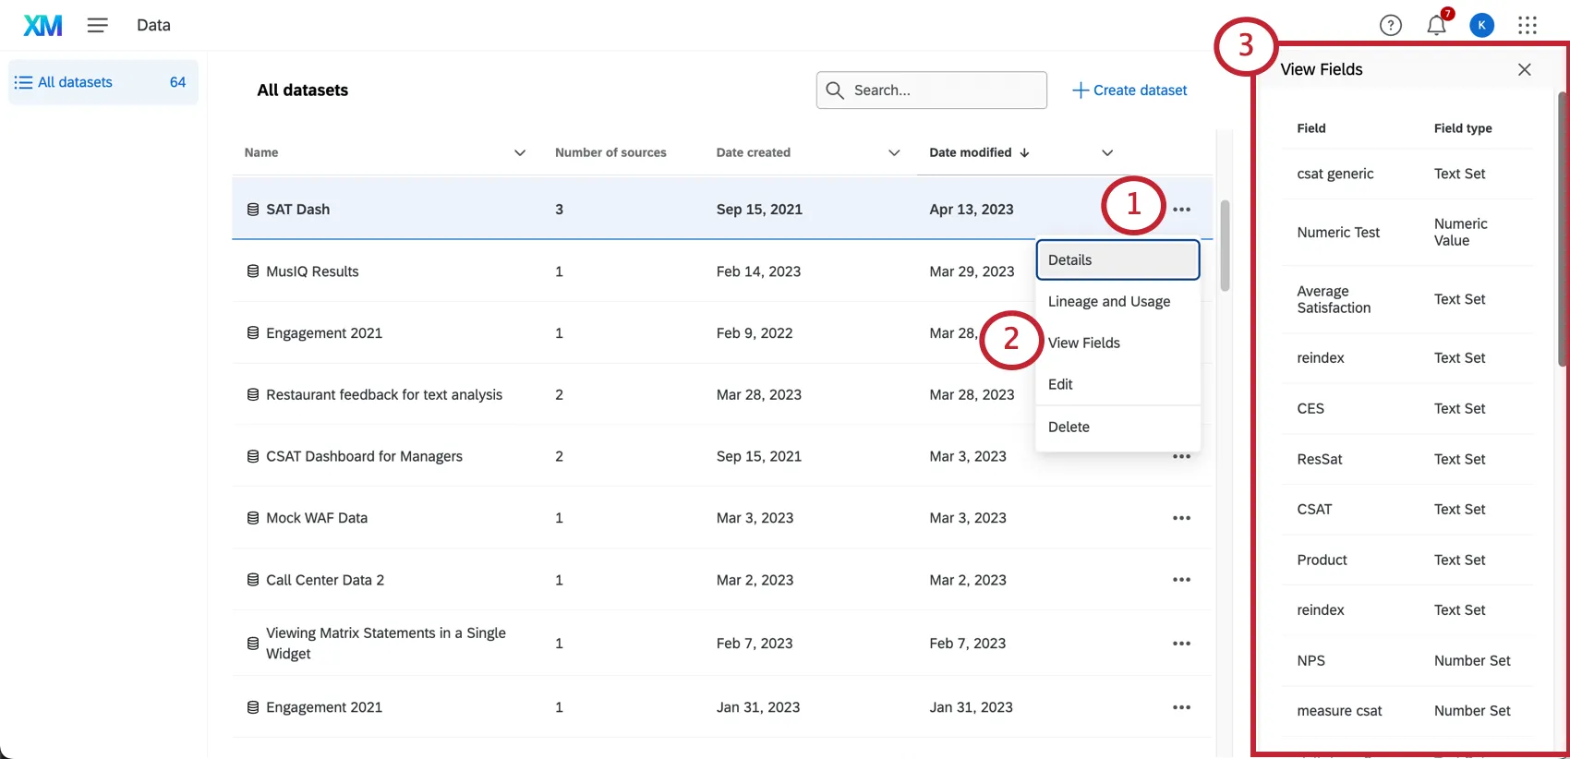The width and height of the screenshot is (1570, 759).
Task: Click the View Fields panel scrollbar
Action: point(1562,231)
